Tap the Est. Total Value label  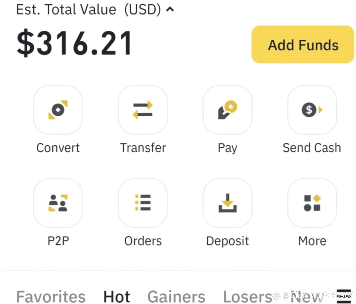point(66,10)
